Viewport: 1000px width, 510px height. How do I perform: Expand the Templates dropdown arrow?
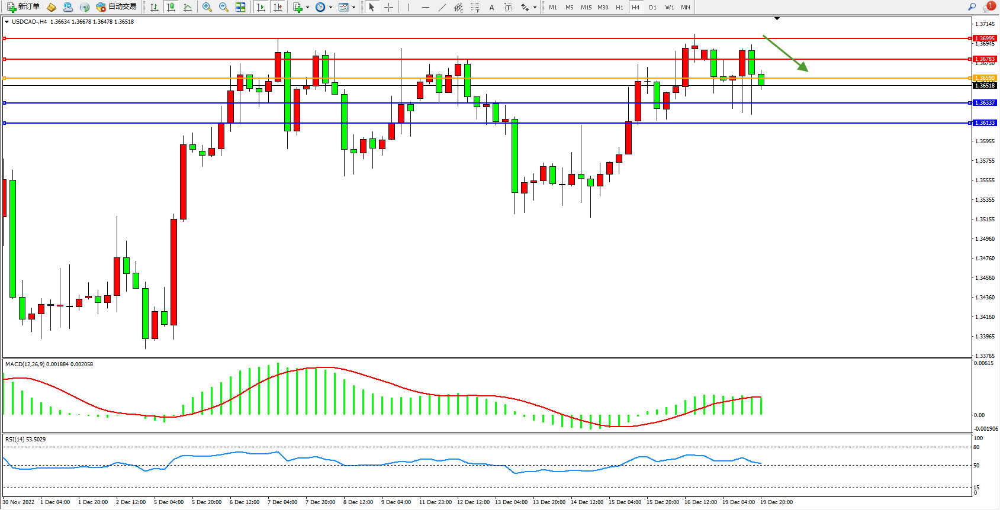click(x=353, y=8)
